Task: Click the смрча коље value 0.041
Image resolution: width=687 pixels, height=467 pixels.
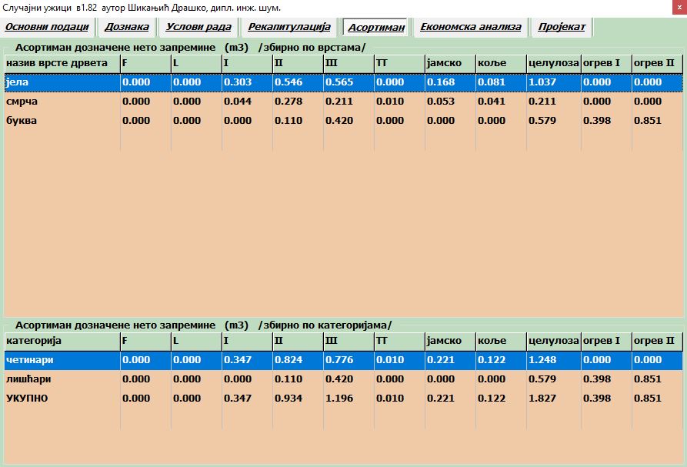Action: pos(492,102)
